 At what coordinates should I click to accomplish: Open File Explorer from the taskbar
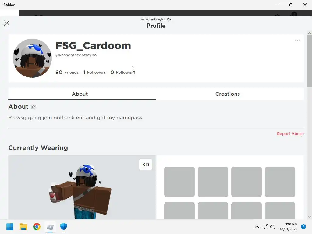point(23,227)
